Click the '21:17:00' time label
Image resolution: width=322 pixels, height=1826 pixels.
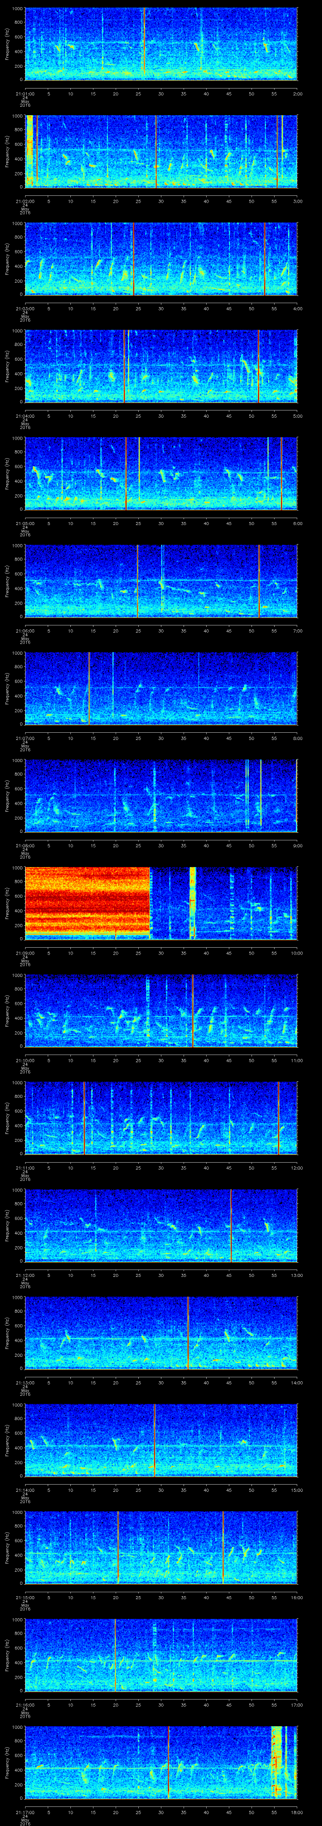pos(25,1812)
